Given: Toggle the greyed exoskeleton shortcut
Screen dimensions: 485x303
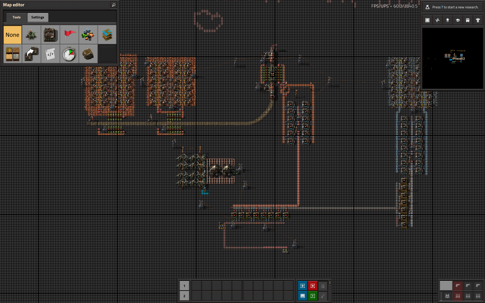Looking at the screenshot, I should tap(323, 296).
